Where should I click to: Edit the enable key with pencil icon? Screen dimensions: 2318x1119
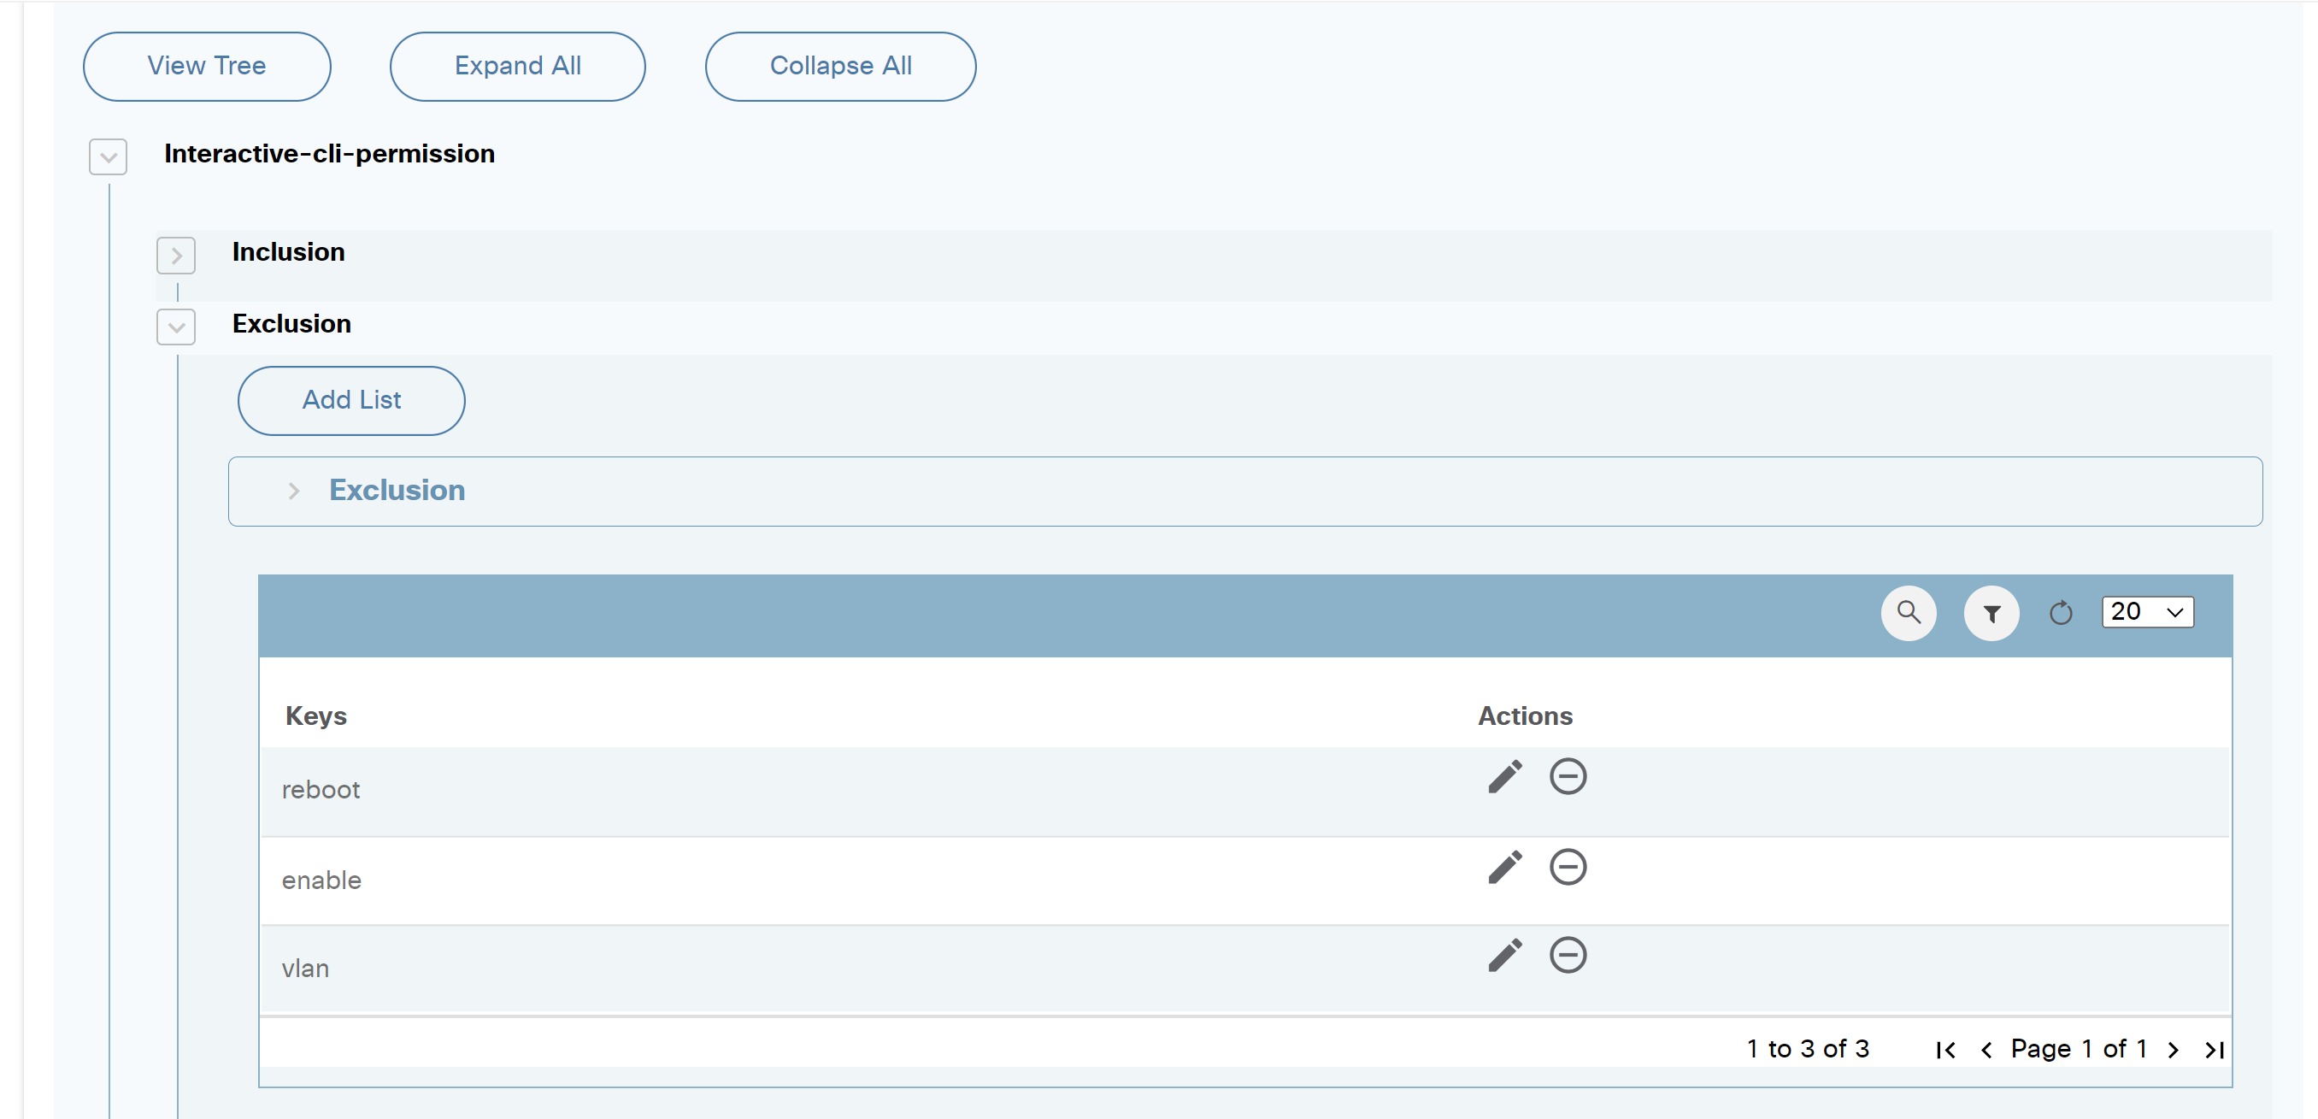(1504, 867)
